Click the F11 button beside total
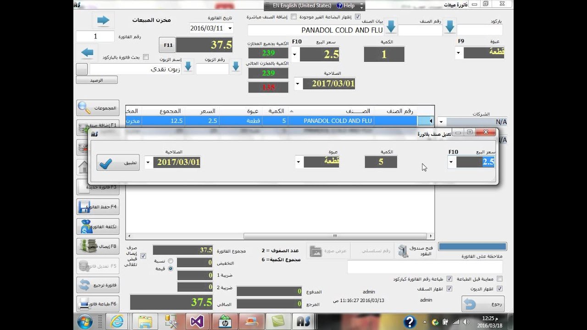Screen dimensions: 587x330 coord(167,45)
